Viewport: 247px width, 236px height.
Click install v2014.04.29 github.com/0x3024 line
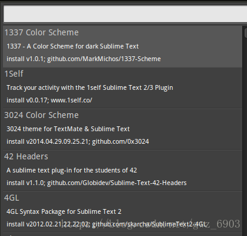[x=78, y=141]
